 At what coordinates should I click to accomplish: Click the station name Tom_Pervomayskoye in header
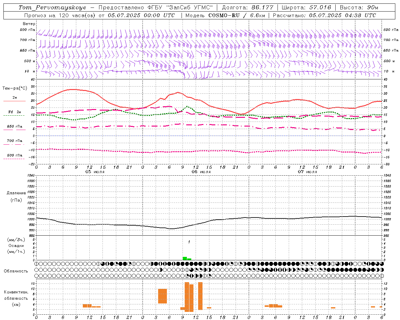pyautogui.click(x=52, y=7)
